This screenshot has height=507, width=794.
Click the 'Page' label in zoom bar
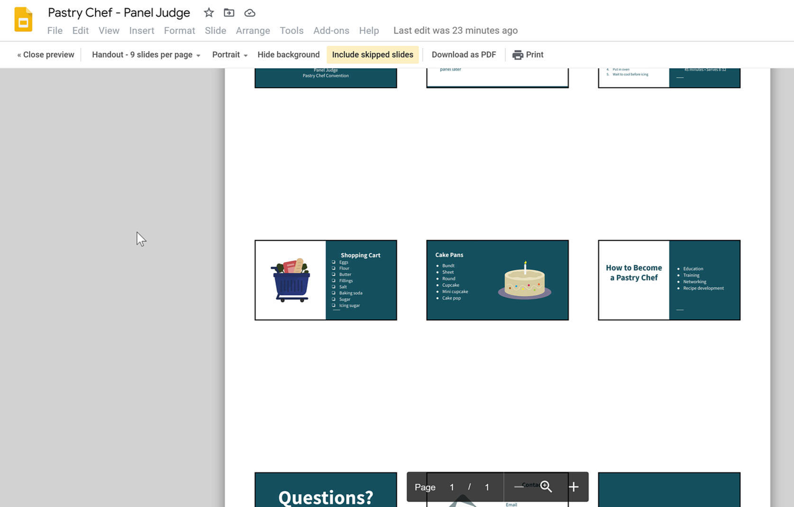click(x=425, y=487)
